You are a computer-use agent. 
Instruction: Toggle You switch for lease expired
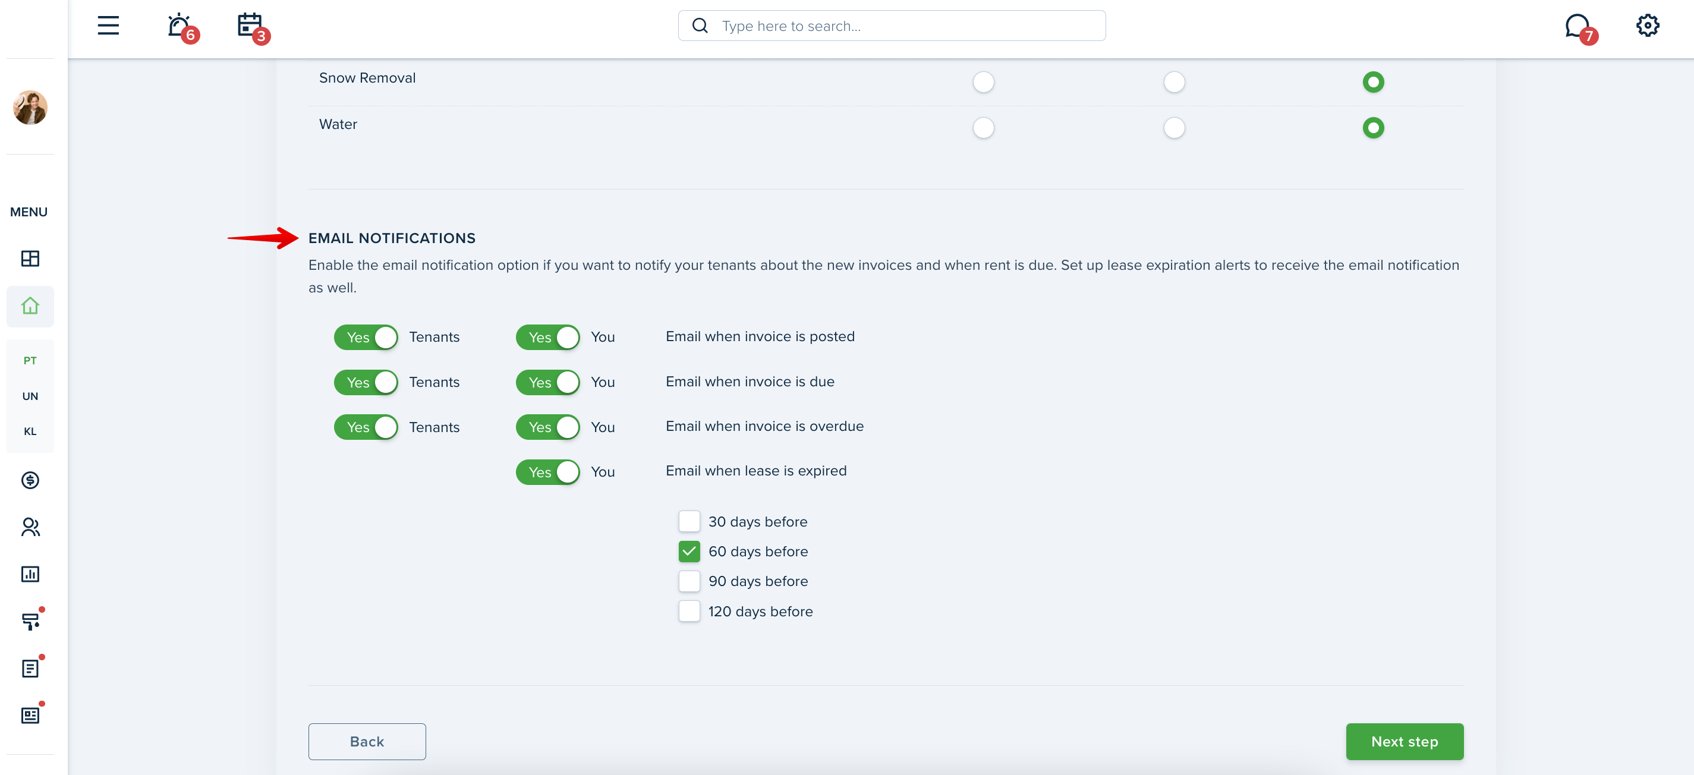(547, 472)
